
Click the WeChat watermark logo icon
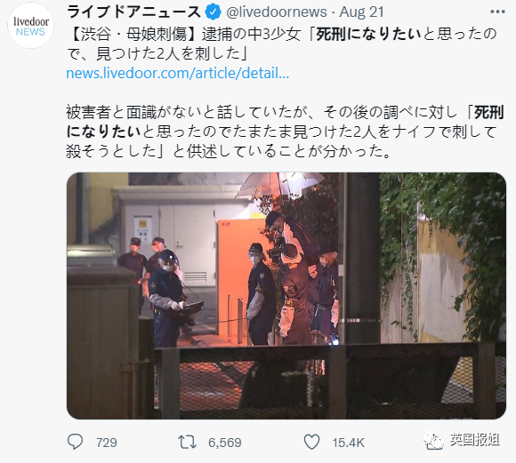point(432,441)
